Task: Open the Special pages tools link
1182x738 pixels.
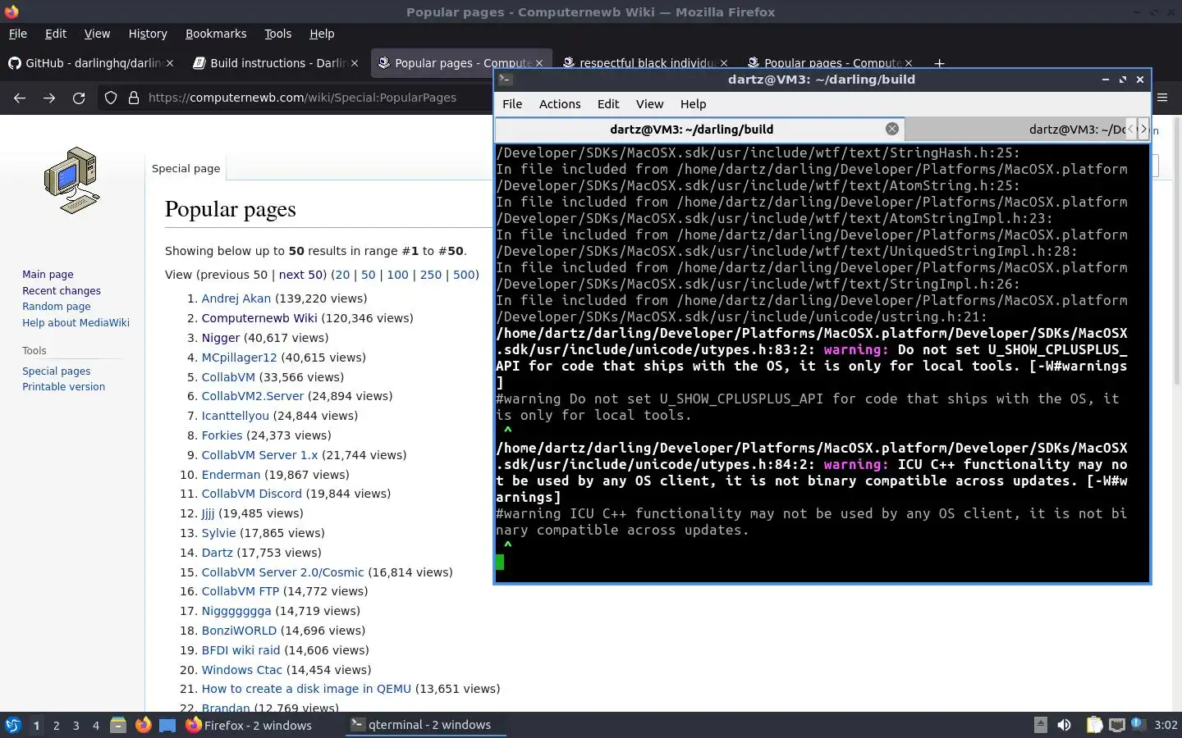Action: tap(57, 371)
